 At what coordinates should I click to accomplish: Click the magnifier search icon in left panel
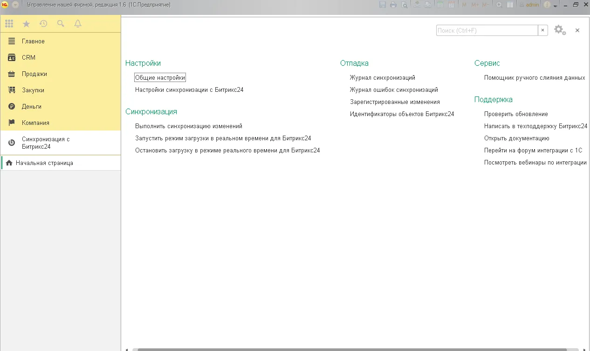click(x=61, y=24)
